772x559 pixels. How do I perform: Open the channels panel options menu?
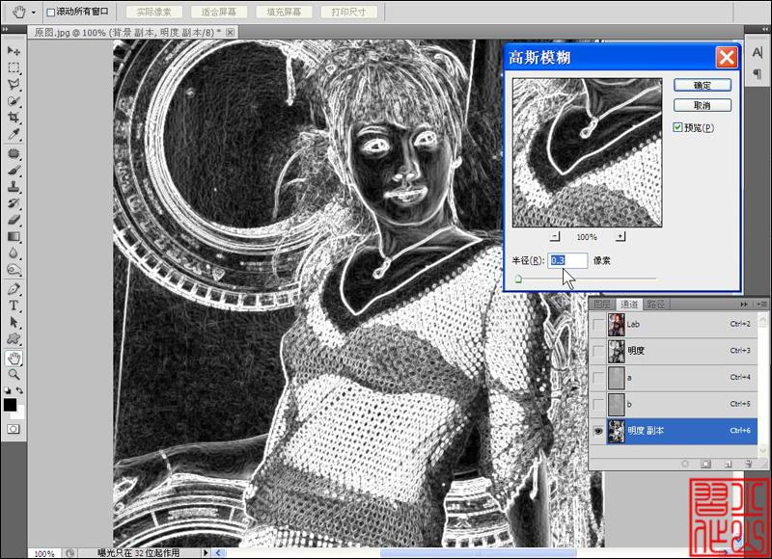pyautogui.click(x=762, y=305)
